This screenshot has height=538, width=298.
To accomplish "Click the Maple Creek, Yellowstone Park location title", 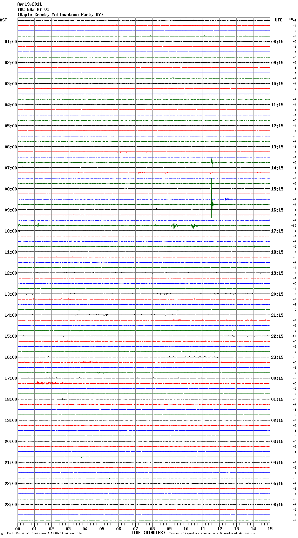I will click(60, 15).
